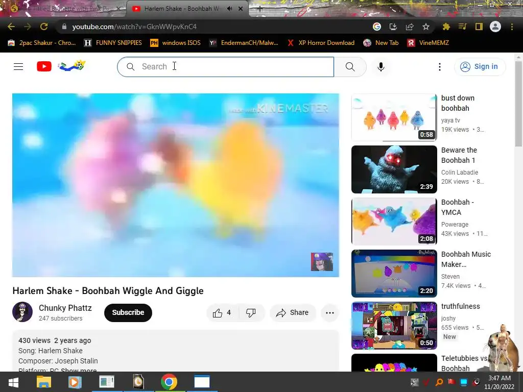
Task: Open VineMEMZ bookmark
Action: pyautogui.click(x=429, y=43)
